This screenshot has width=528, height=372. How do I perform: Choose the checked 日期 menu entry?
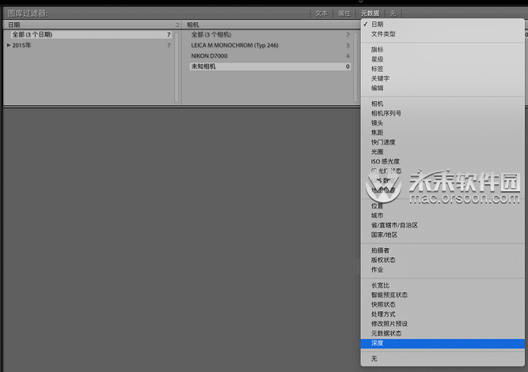tap(443, 24)
